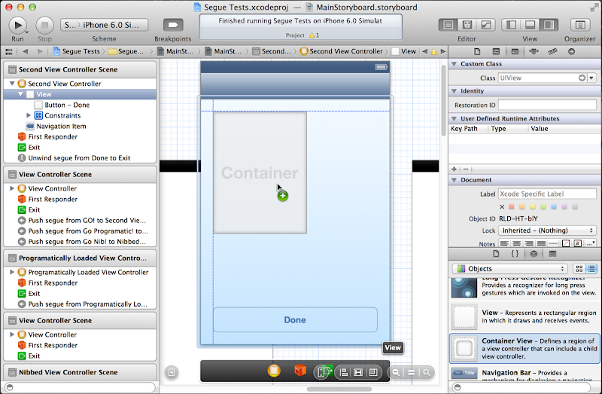Viewport: 602px width, 394px height.
Task: Zoom in the storyboard canvas
Action: (426, 372)
